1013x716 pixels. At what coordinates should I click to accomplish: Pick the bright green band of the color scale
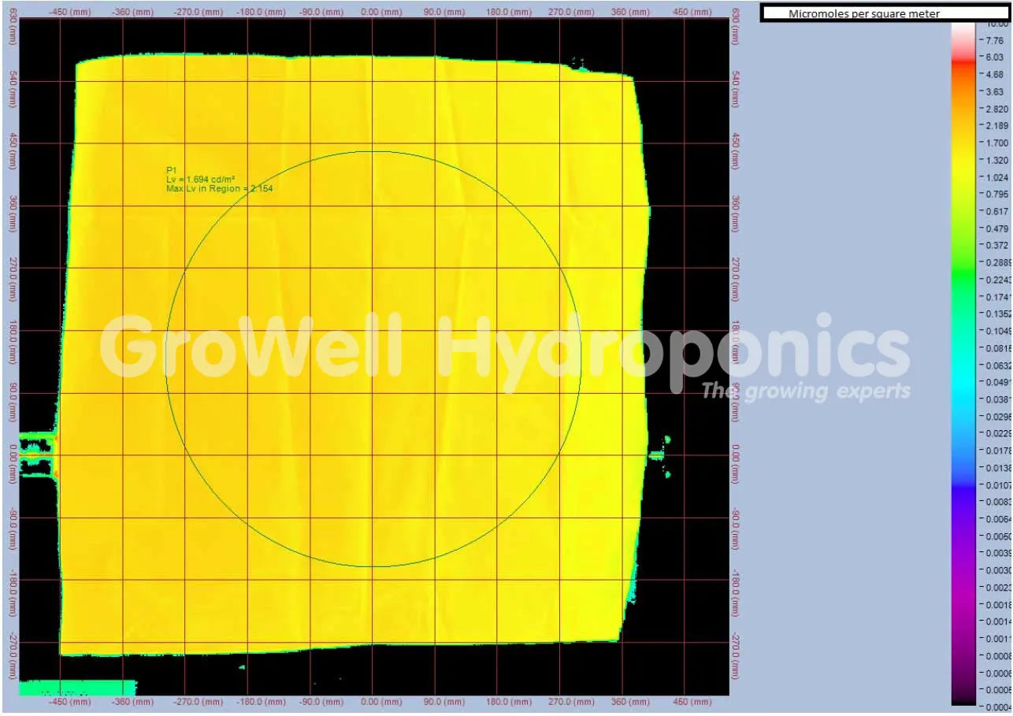tap(963, 276)
